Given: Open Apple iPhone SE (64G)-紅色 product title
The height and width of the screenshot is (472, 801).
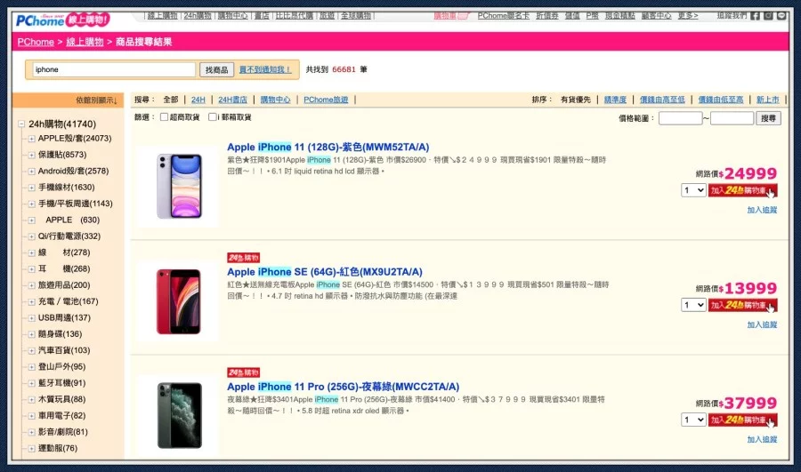Looking at the screenshot, I should click(325, 272).
